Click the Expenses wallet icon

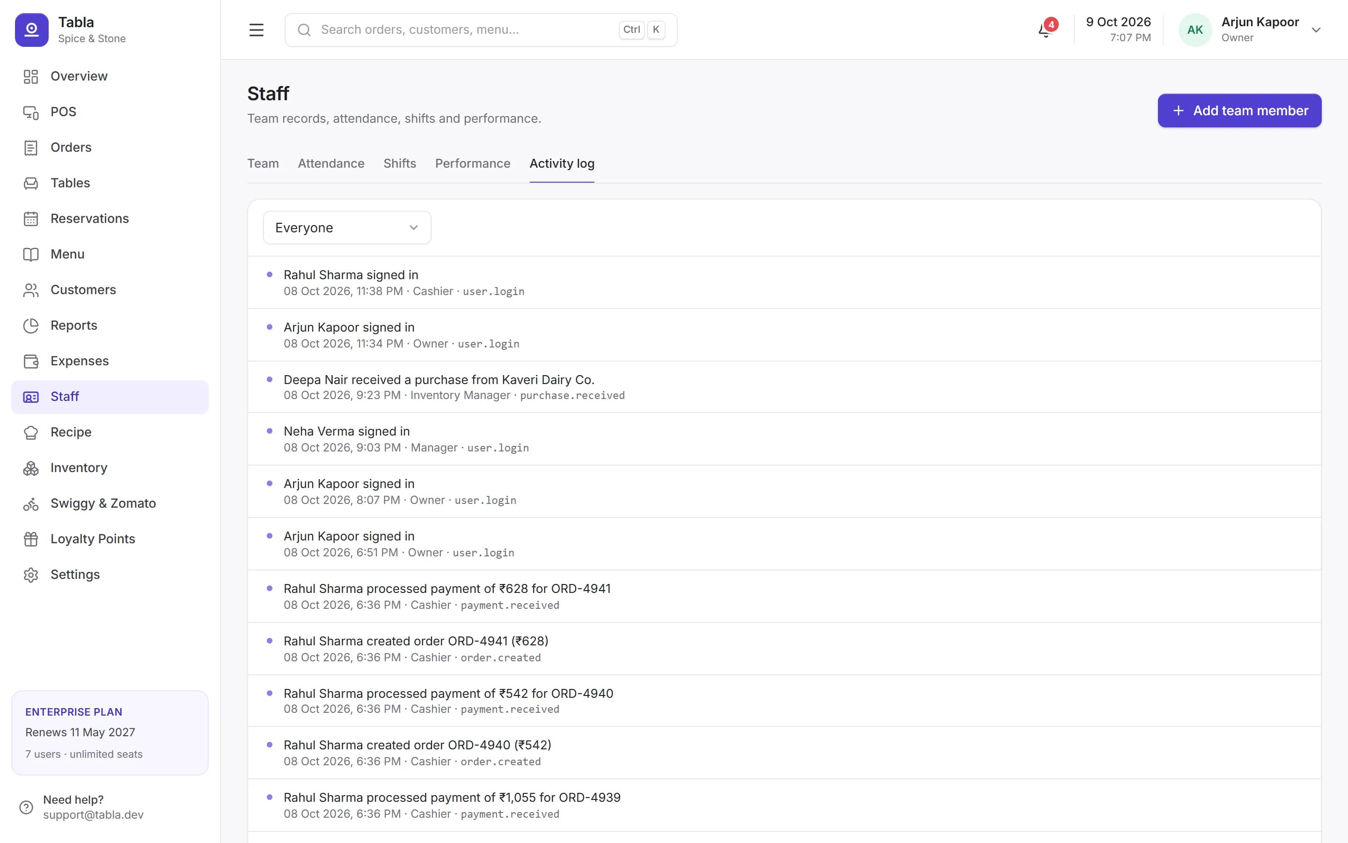[30, 361]
